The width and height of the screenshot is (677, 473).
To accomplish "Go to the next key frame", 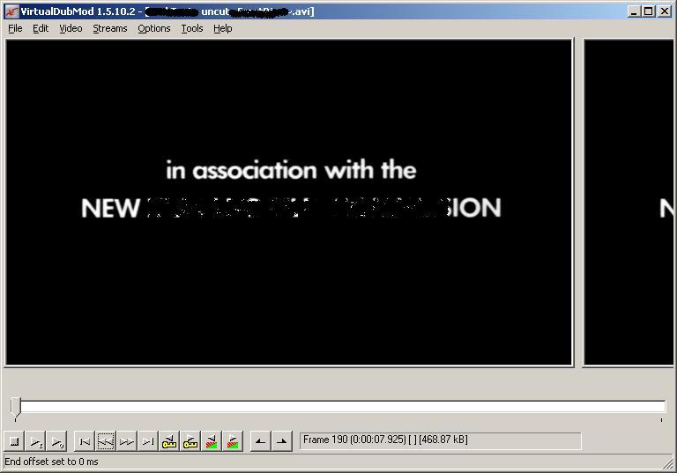I will (x=190, y=441).
